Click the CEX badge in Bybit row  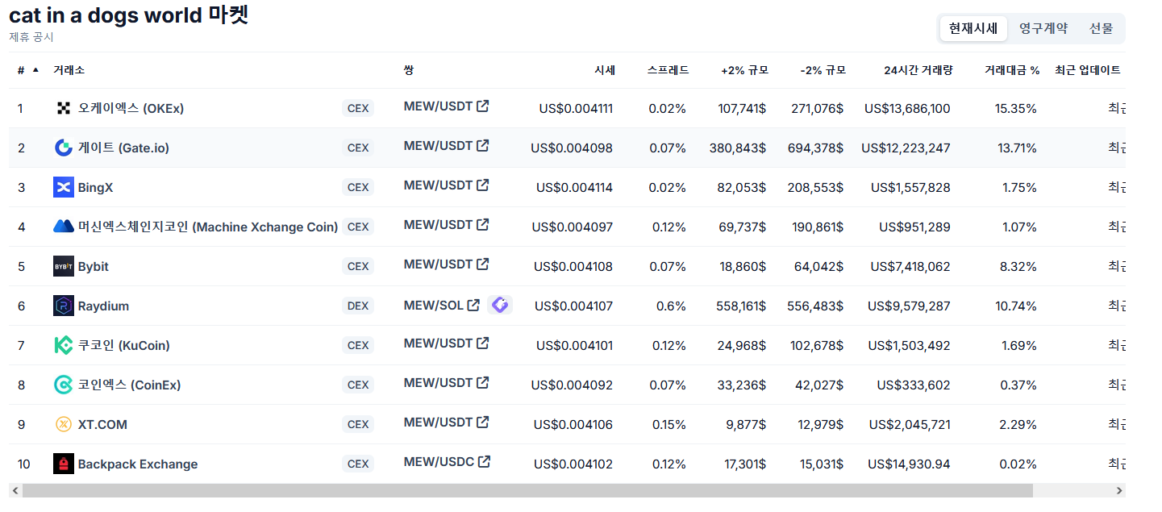pos(358,266)
